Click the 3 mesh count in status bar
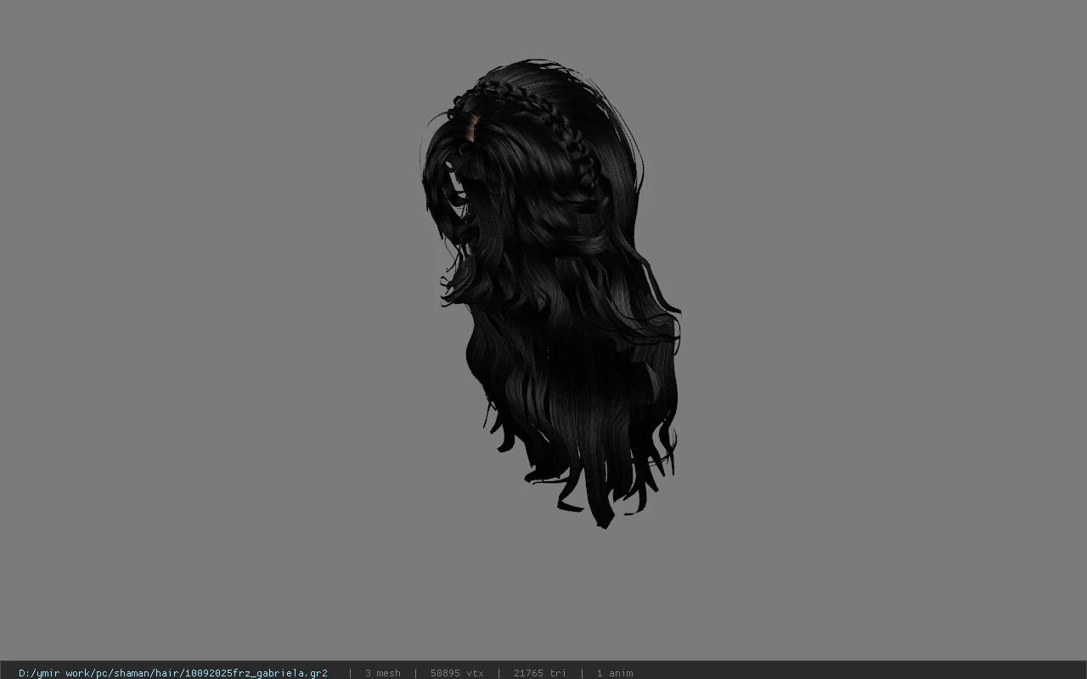This screenshot has height=679, width=1087. coord(382,673)
